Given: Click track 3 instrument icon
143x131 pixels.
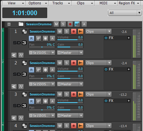Looking at the screenshot, I should tap(24, 94).
